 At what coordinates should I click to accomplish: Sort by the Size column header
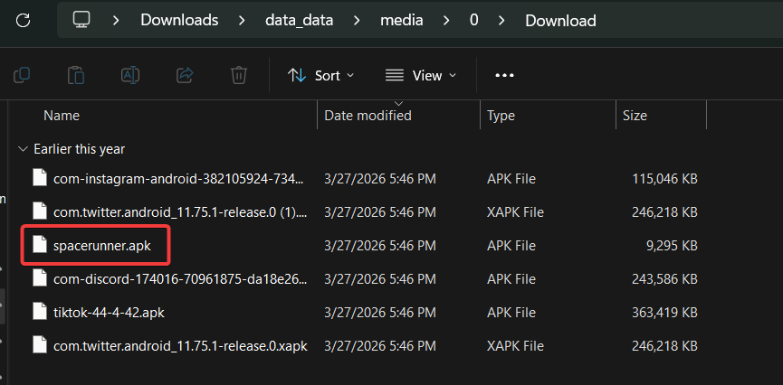635,116
